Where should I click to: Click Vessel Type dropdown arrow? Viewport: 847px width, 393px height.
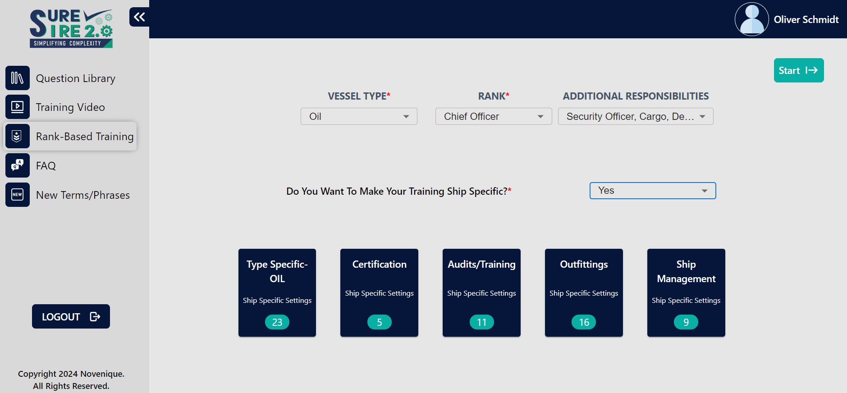(x=406, y=117)
